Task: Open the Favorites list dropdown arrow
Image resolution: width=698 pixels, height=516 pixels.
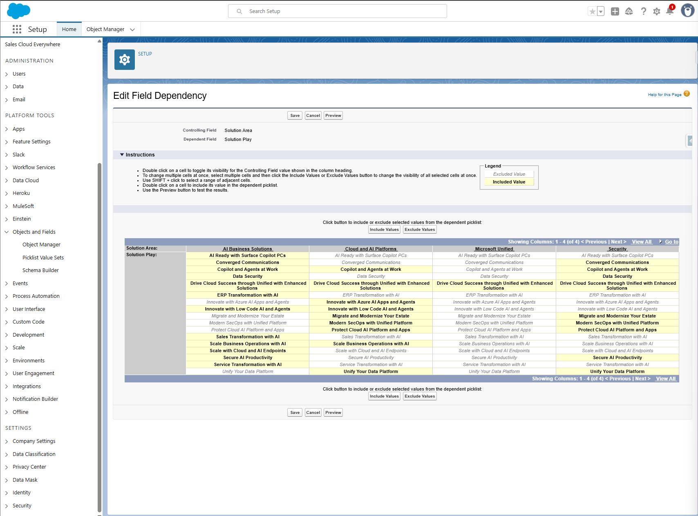Action: pyautogui.click(x=601, y=11)
